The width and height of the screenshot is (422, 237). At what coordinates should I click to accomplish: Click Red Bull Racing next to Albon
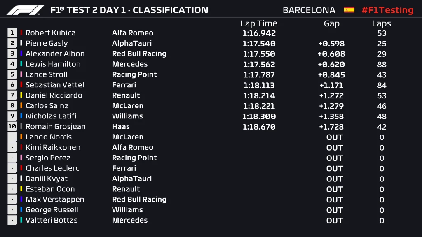pos(139,53)
